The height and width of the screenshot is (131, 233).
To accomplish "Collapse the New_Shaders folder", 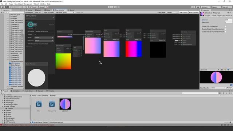I will [x=3, y=107].
